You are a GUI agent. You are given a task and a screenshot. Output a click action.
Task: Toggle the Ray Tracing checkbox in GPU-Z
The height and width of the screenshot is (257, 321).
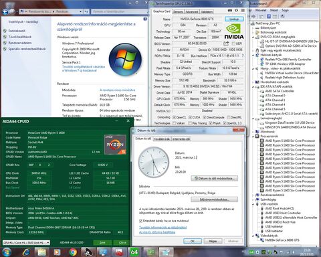(x=190, y=123)
